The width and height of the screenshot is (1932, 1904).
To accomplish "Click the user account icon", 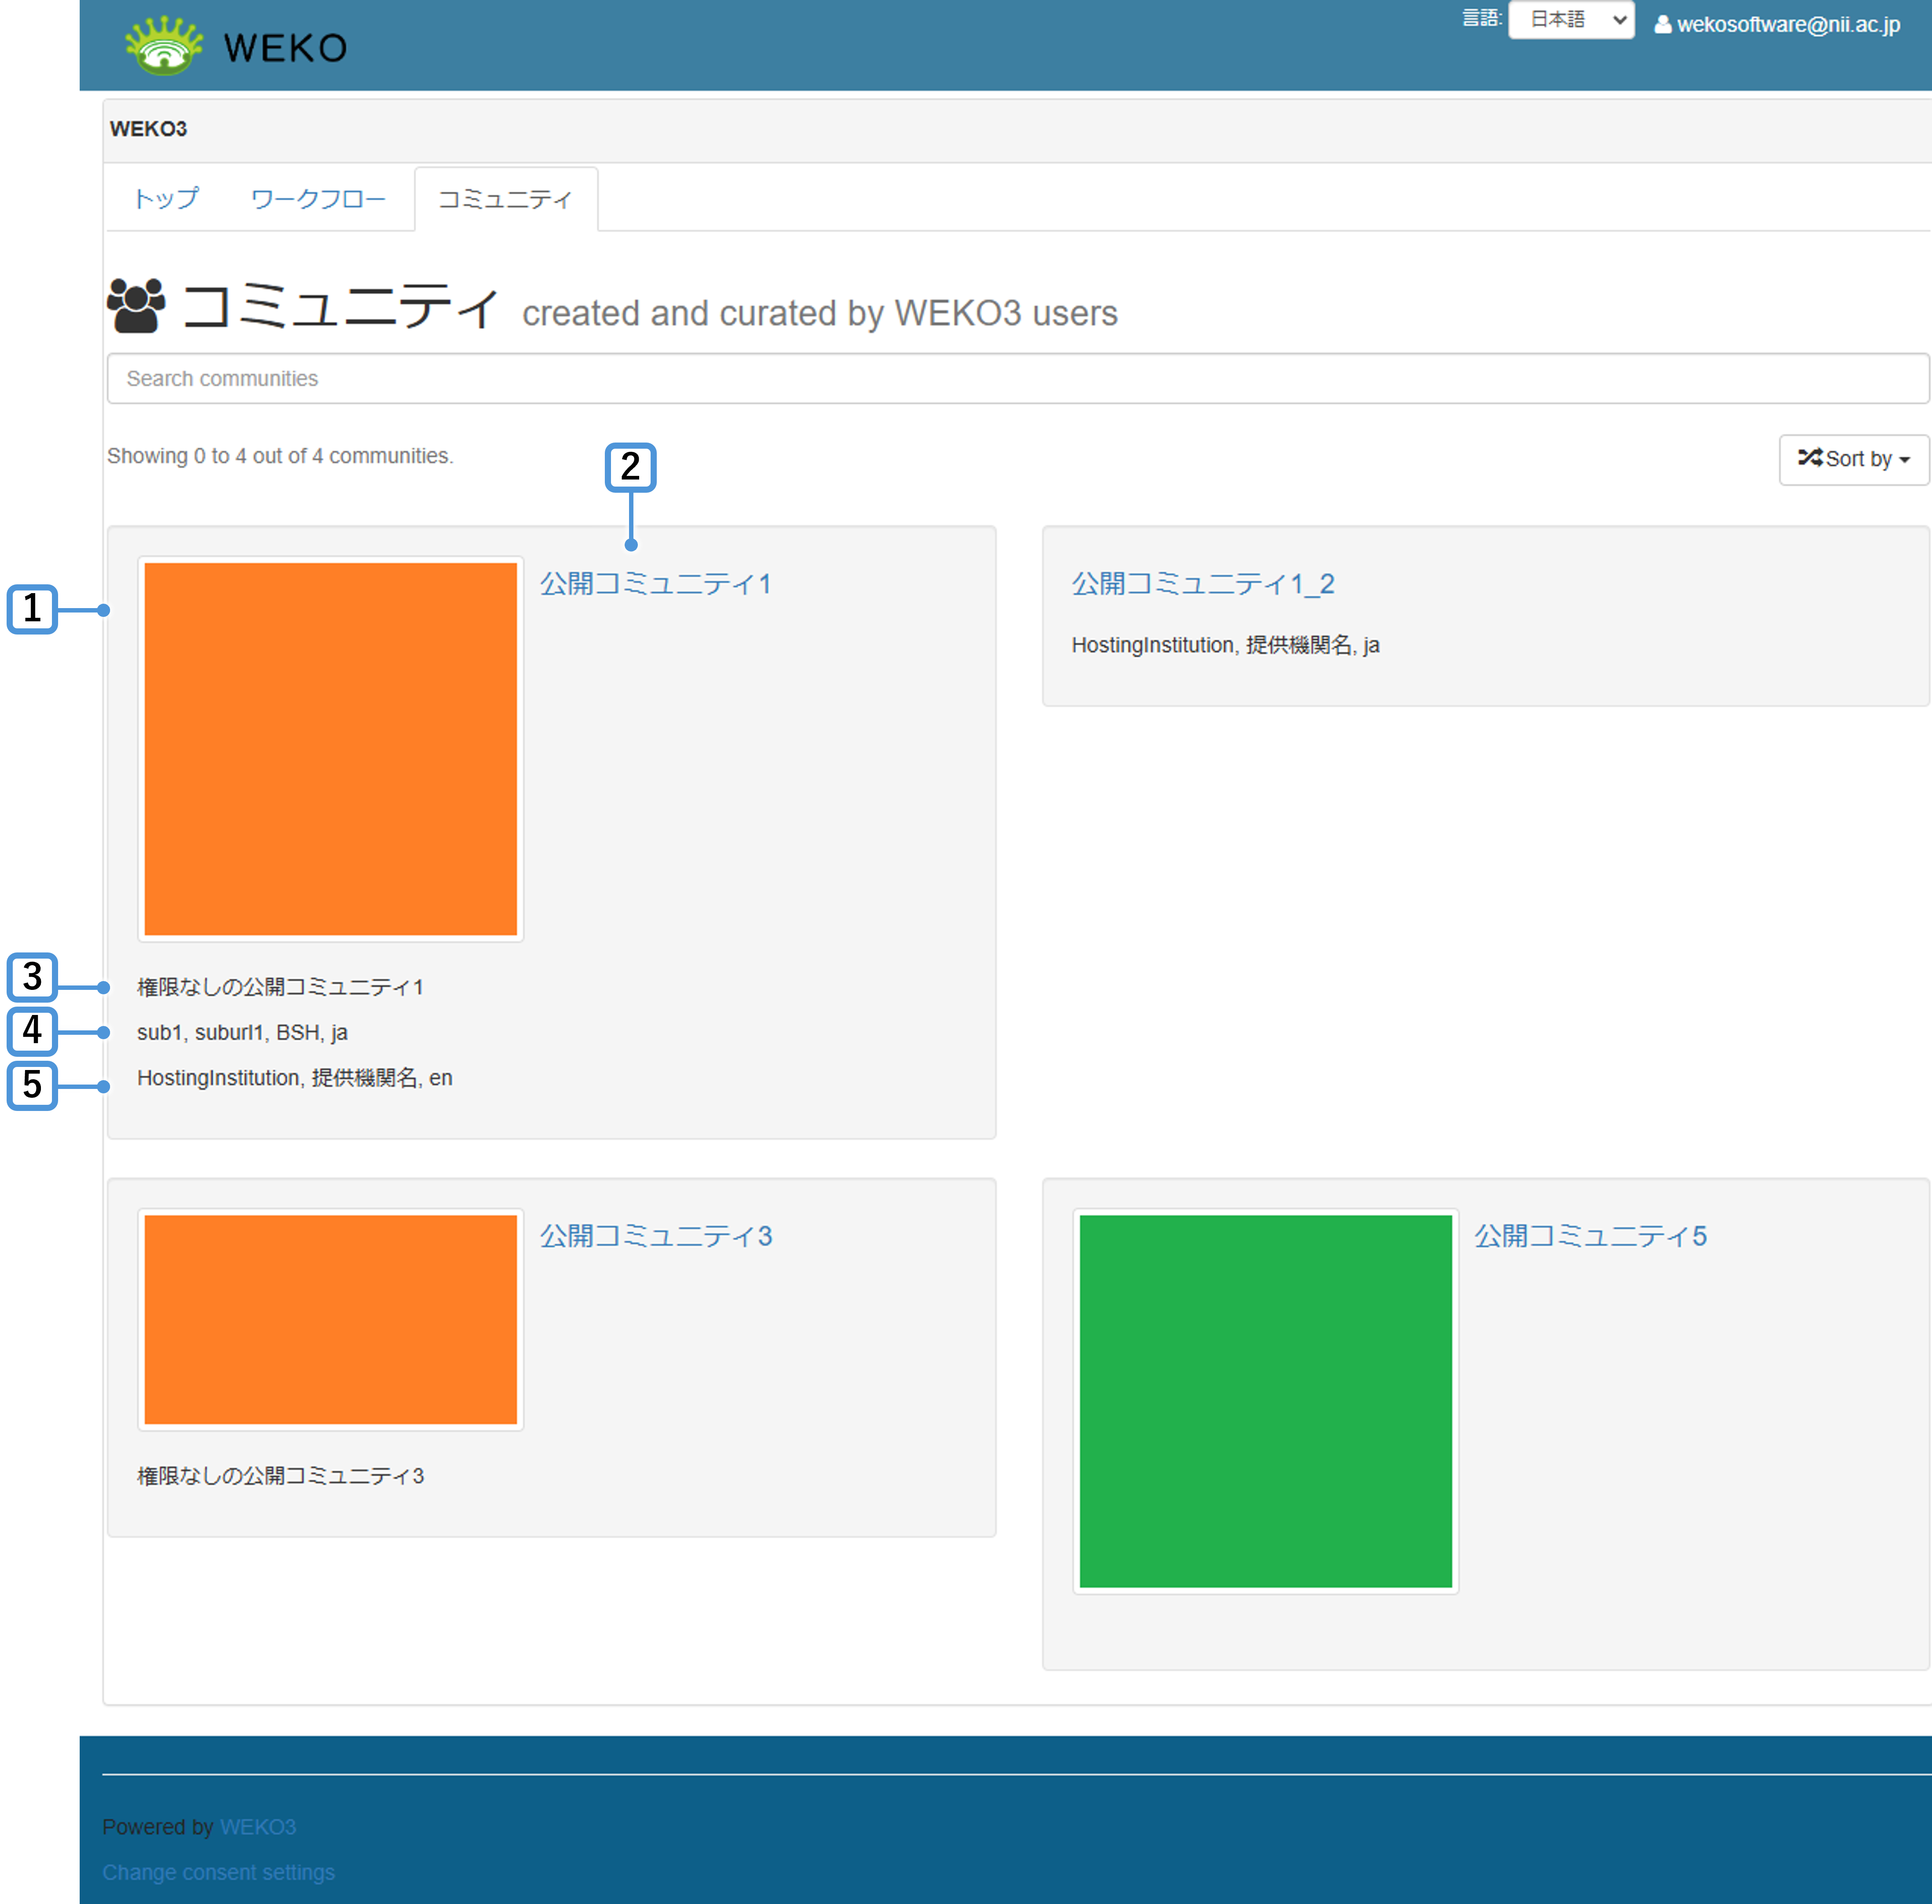I will coord(1662,25).
